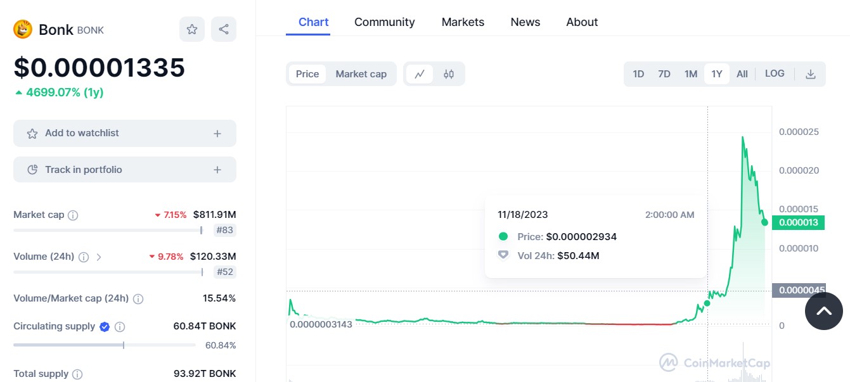Click the plus on Track in portfolio
The height and width of the screenshot is (382, 850).
point(217,170)
